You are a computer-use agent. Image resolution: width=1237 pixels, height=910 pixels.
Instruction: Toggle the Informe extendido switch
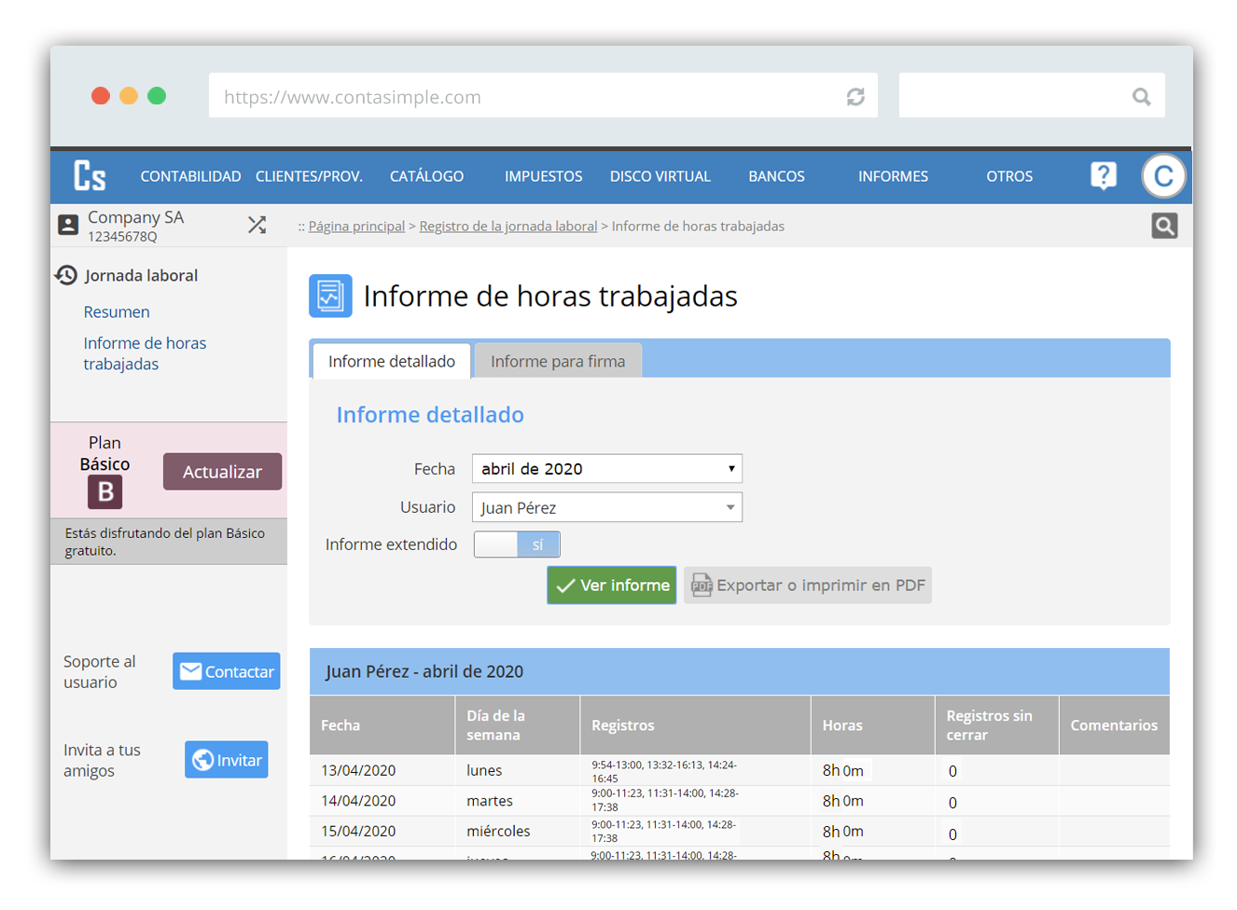tap(517, 545)
